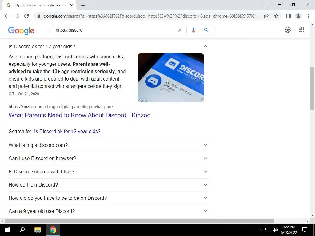Clear the Google search box
This screenshot has height=236, width=315.
(180, 30)
